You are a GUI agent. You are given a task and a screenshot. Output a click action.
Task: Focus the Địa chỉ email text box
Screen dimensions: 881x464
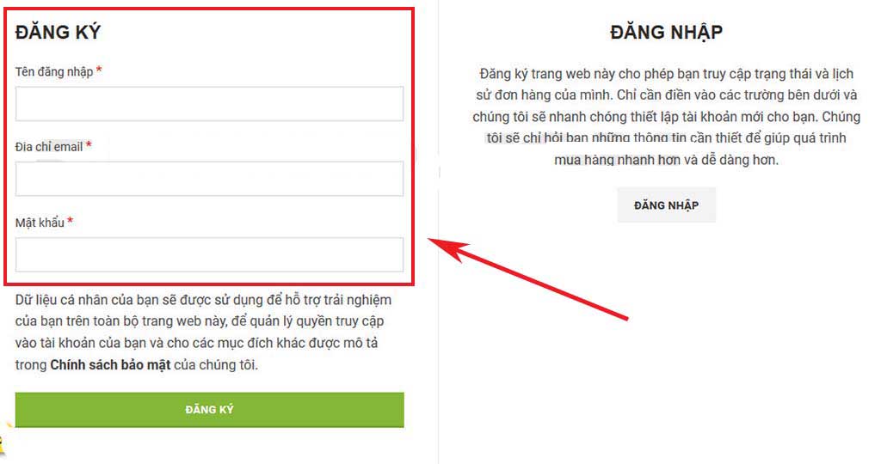209,179
